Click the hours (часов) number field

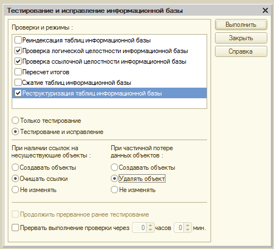pos(139,228)
